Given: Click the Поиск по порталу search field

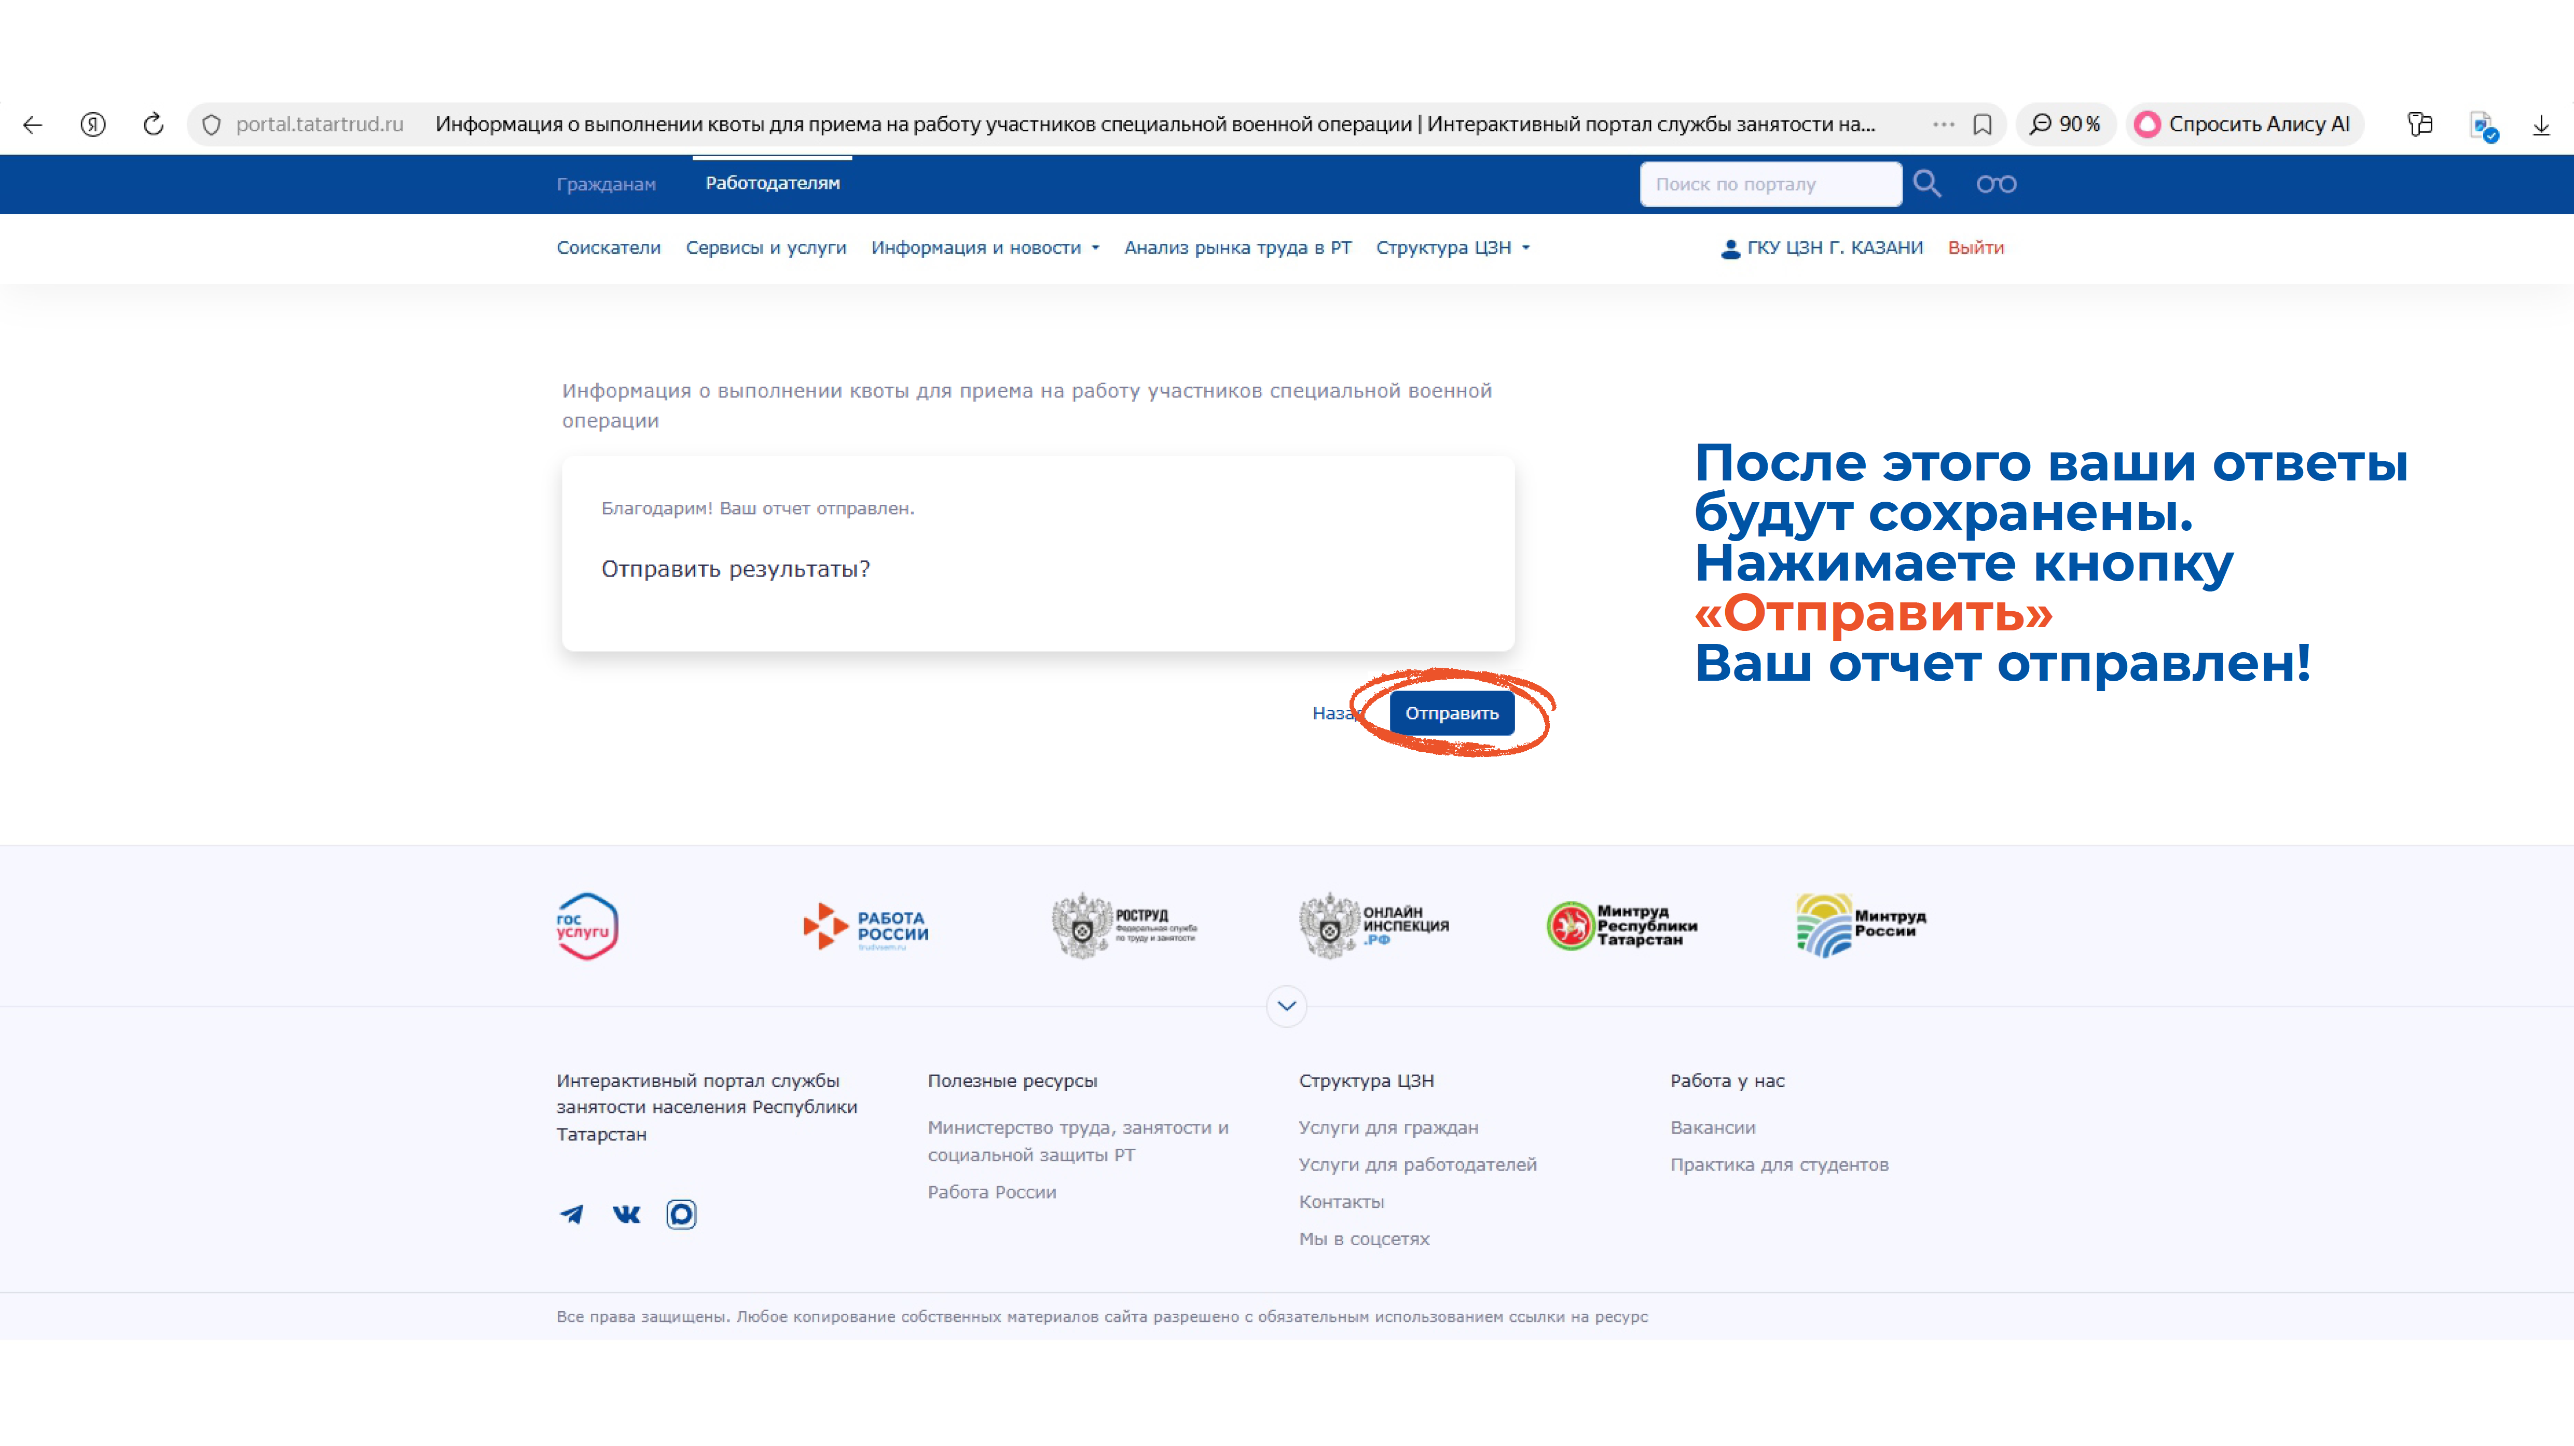Looking at the screenshot, I should pyautogui.click(x=1771, y=184).
